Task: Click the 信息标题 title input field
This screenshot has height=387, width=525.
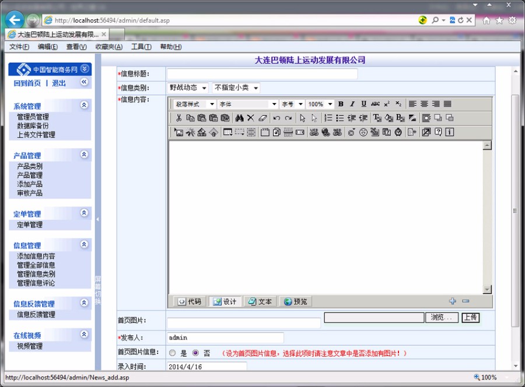Action: pos(262,74)
